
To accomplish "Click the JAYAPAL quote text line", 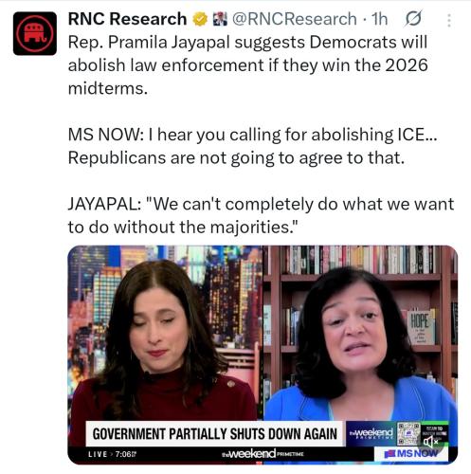I will point(261,215).
